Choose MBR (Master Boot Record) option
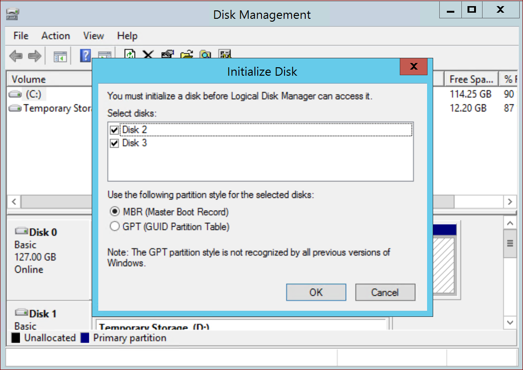 click(114, 212)
